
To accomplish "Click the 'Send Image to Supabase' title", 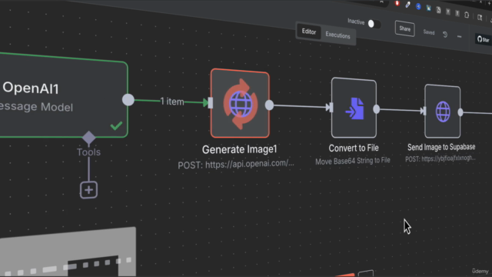I will click(x=441, y=147).
